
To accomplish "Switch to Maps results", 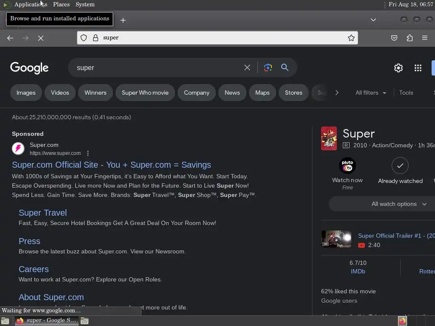I will [263, 93].
